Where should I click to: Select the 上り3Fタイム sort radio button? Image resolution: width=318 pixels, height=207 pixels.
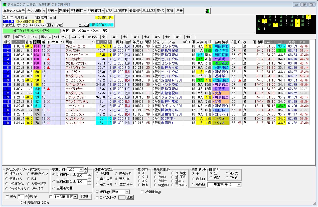[x=7, y=184]
